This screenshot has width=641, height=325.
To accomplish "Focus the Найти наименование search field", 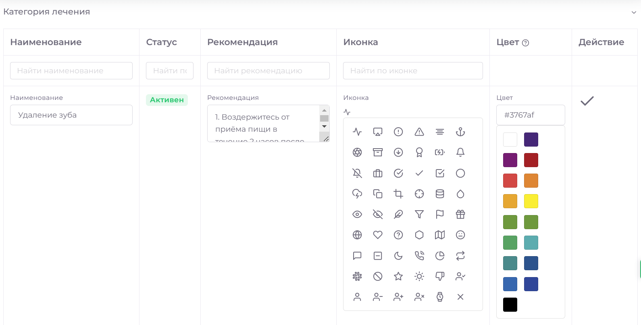I will tap(71, 70).
